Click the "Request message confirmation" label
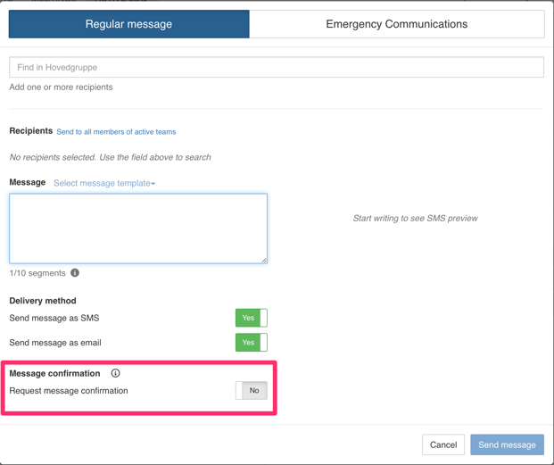The height and width of the screenshot is (465, 554). click(69, 391)
